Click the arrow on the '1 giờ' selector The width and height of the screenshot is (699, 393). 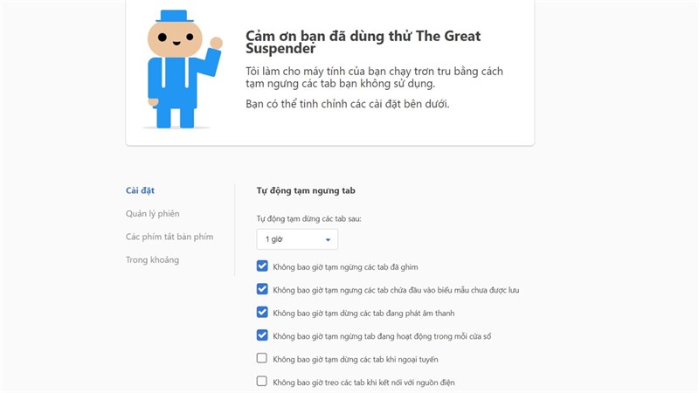pos(328,239)
